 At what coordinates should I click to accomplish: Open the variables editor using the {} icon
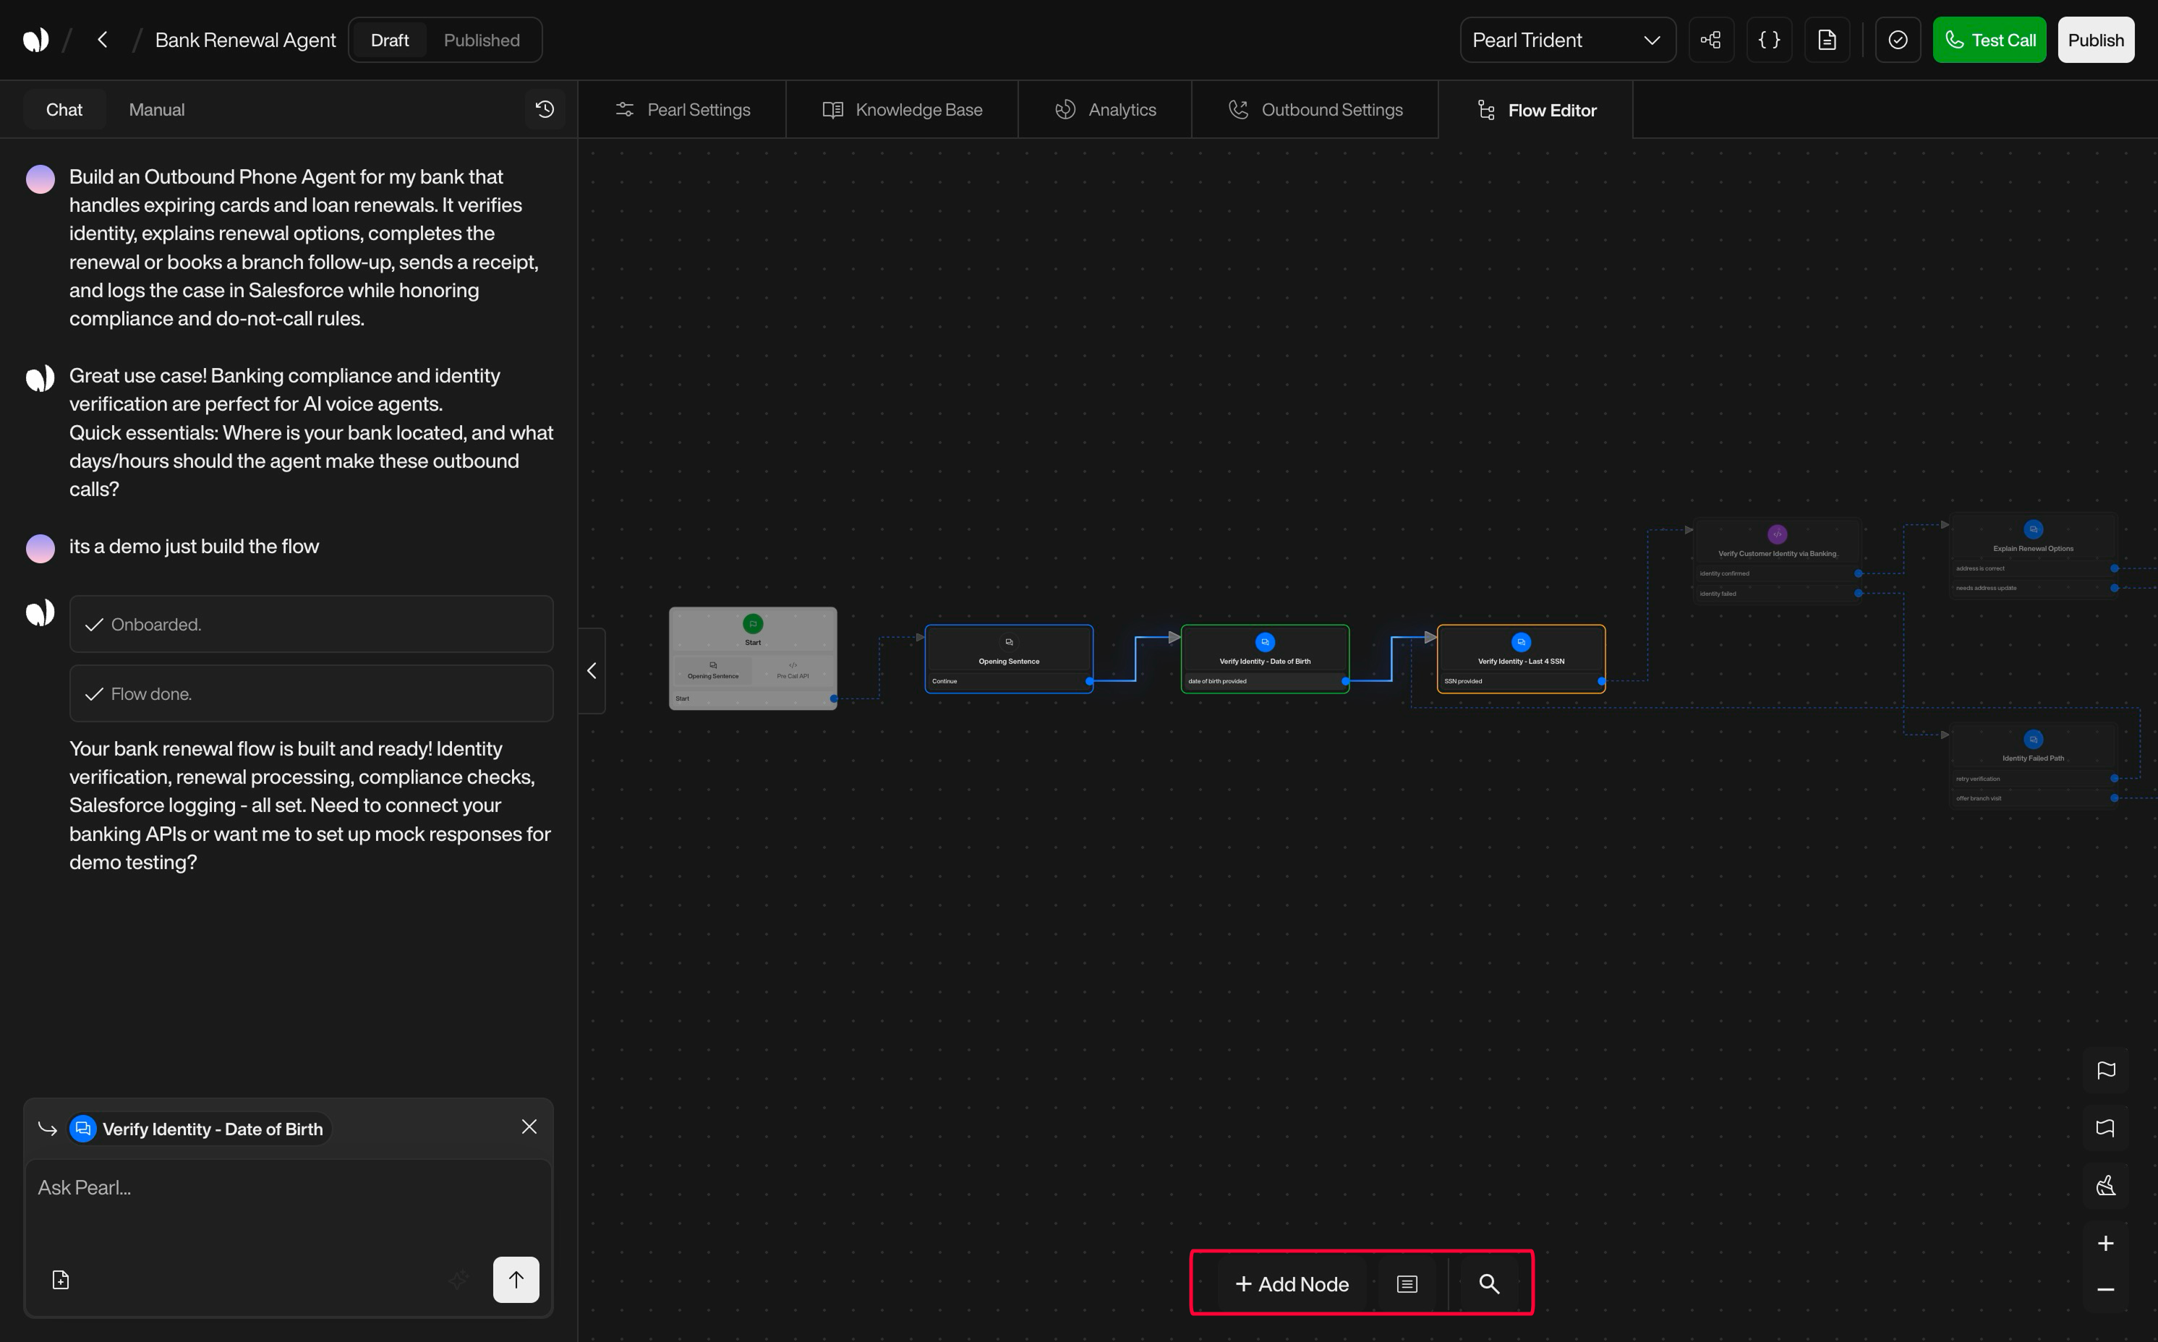pos(1768,39)
